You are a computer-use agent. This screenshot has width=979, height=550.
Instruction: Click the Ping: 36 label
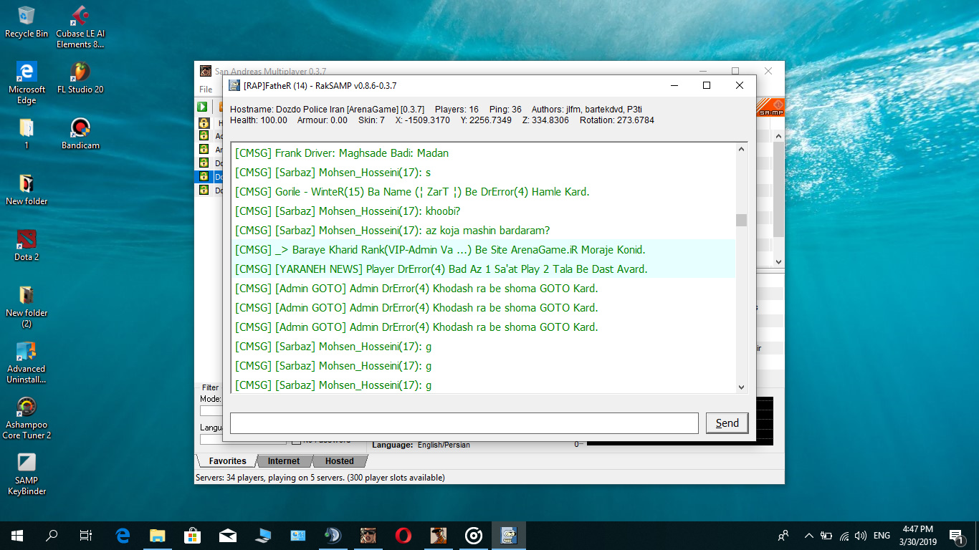tap(506, 110)
